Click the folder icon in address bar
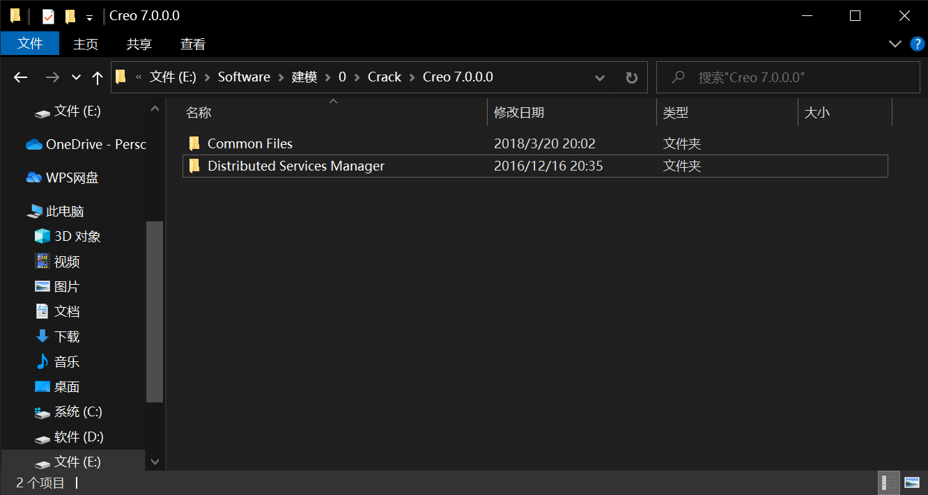928x495 pixels. point(121,77)
